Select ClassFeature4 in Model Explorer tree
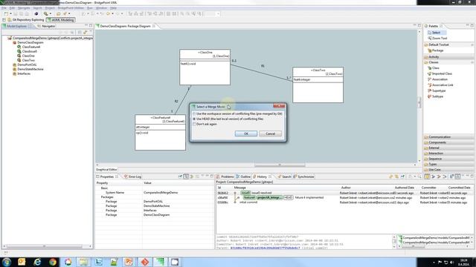Screen dimensions: 476x267 (x=29, y=47)
